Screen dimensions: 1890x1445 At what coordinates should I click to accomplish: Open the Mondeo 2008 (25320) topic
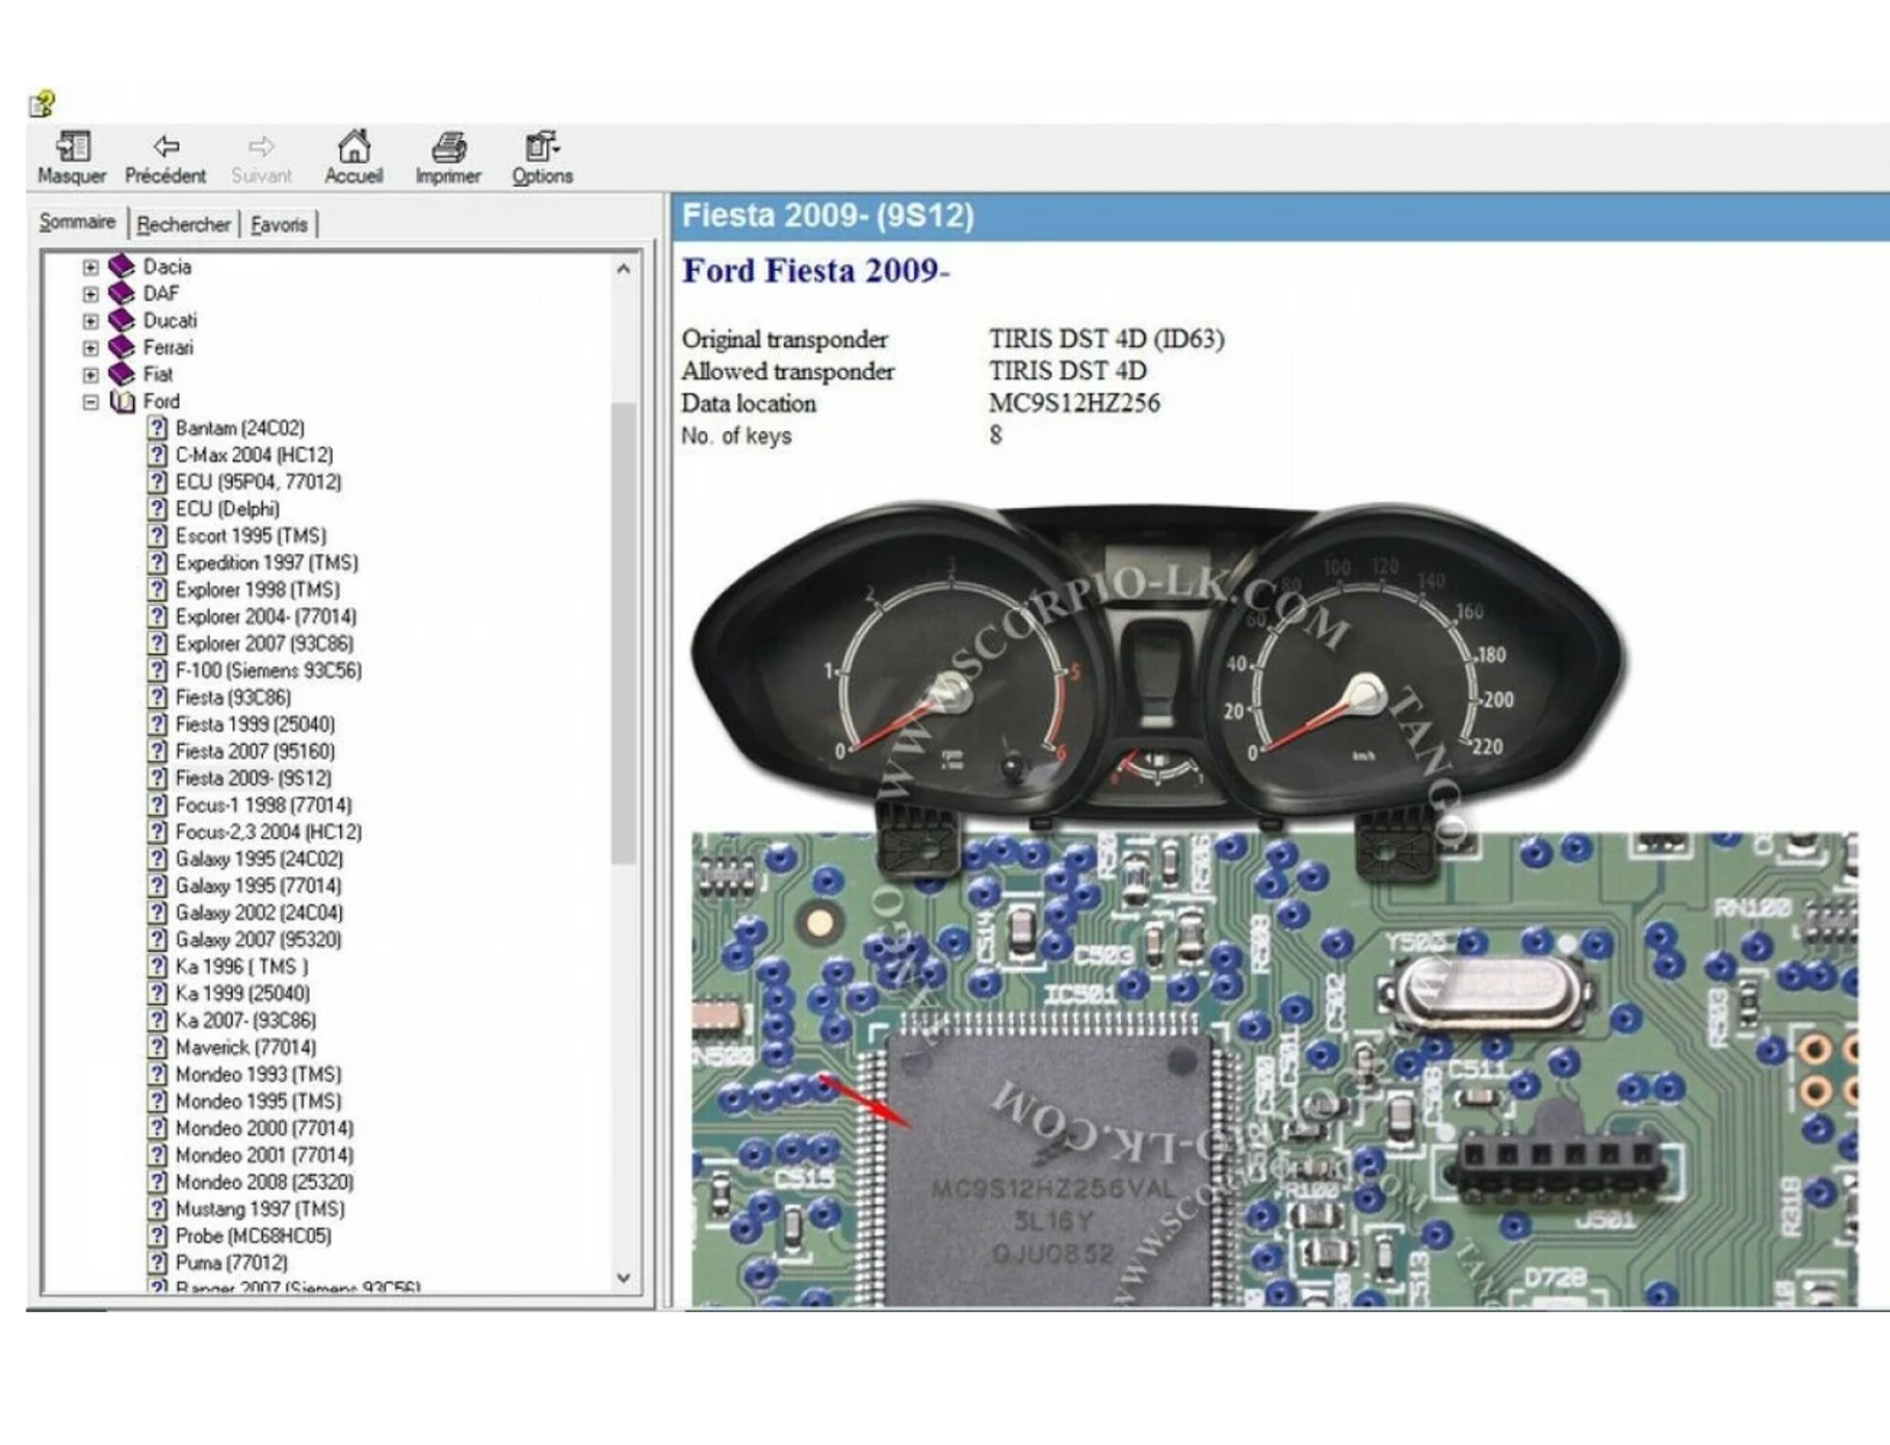coord(264,1182)
